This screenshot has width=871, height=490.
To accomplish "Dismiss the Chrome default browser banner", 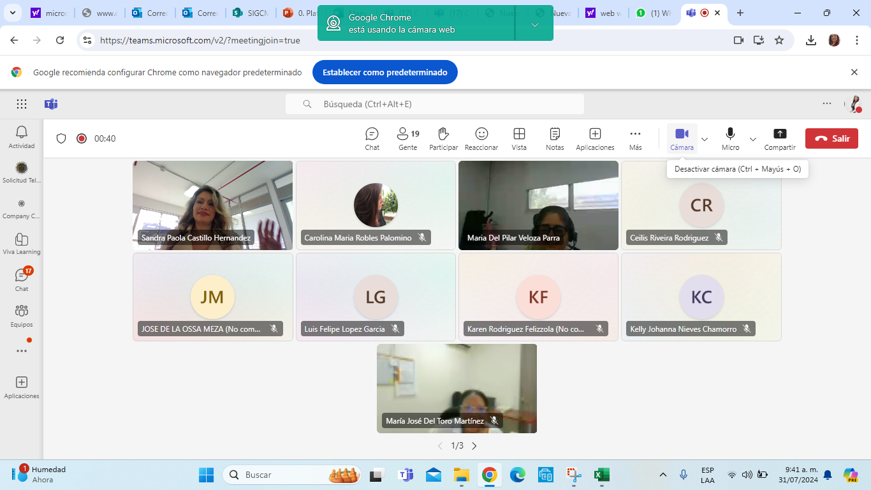I will click(854, 72).
